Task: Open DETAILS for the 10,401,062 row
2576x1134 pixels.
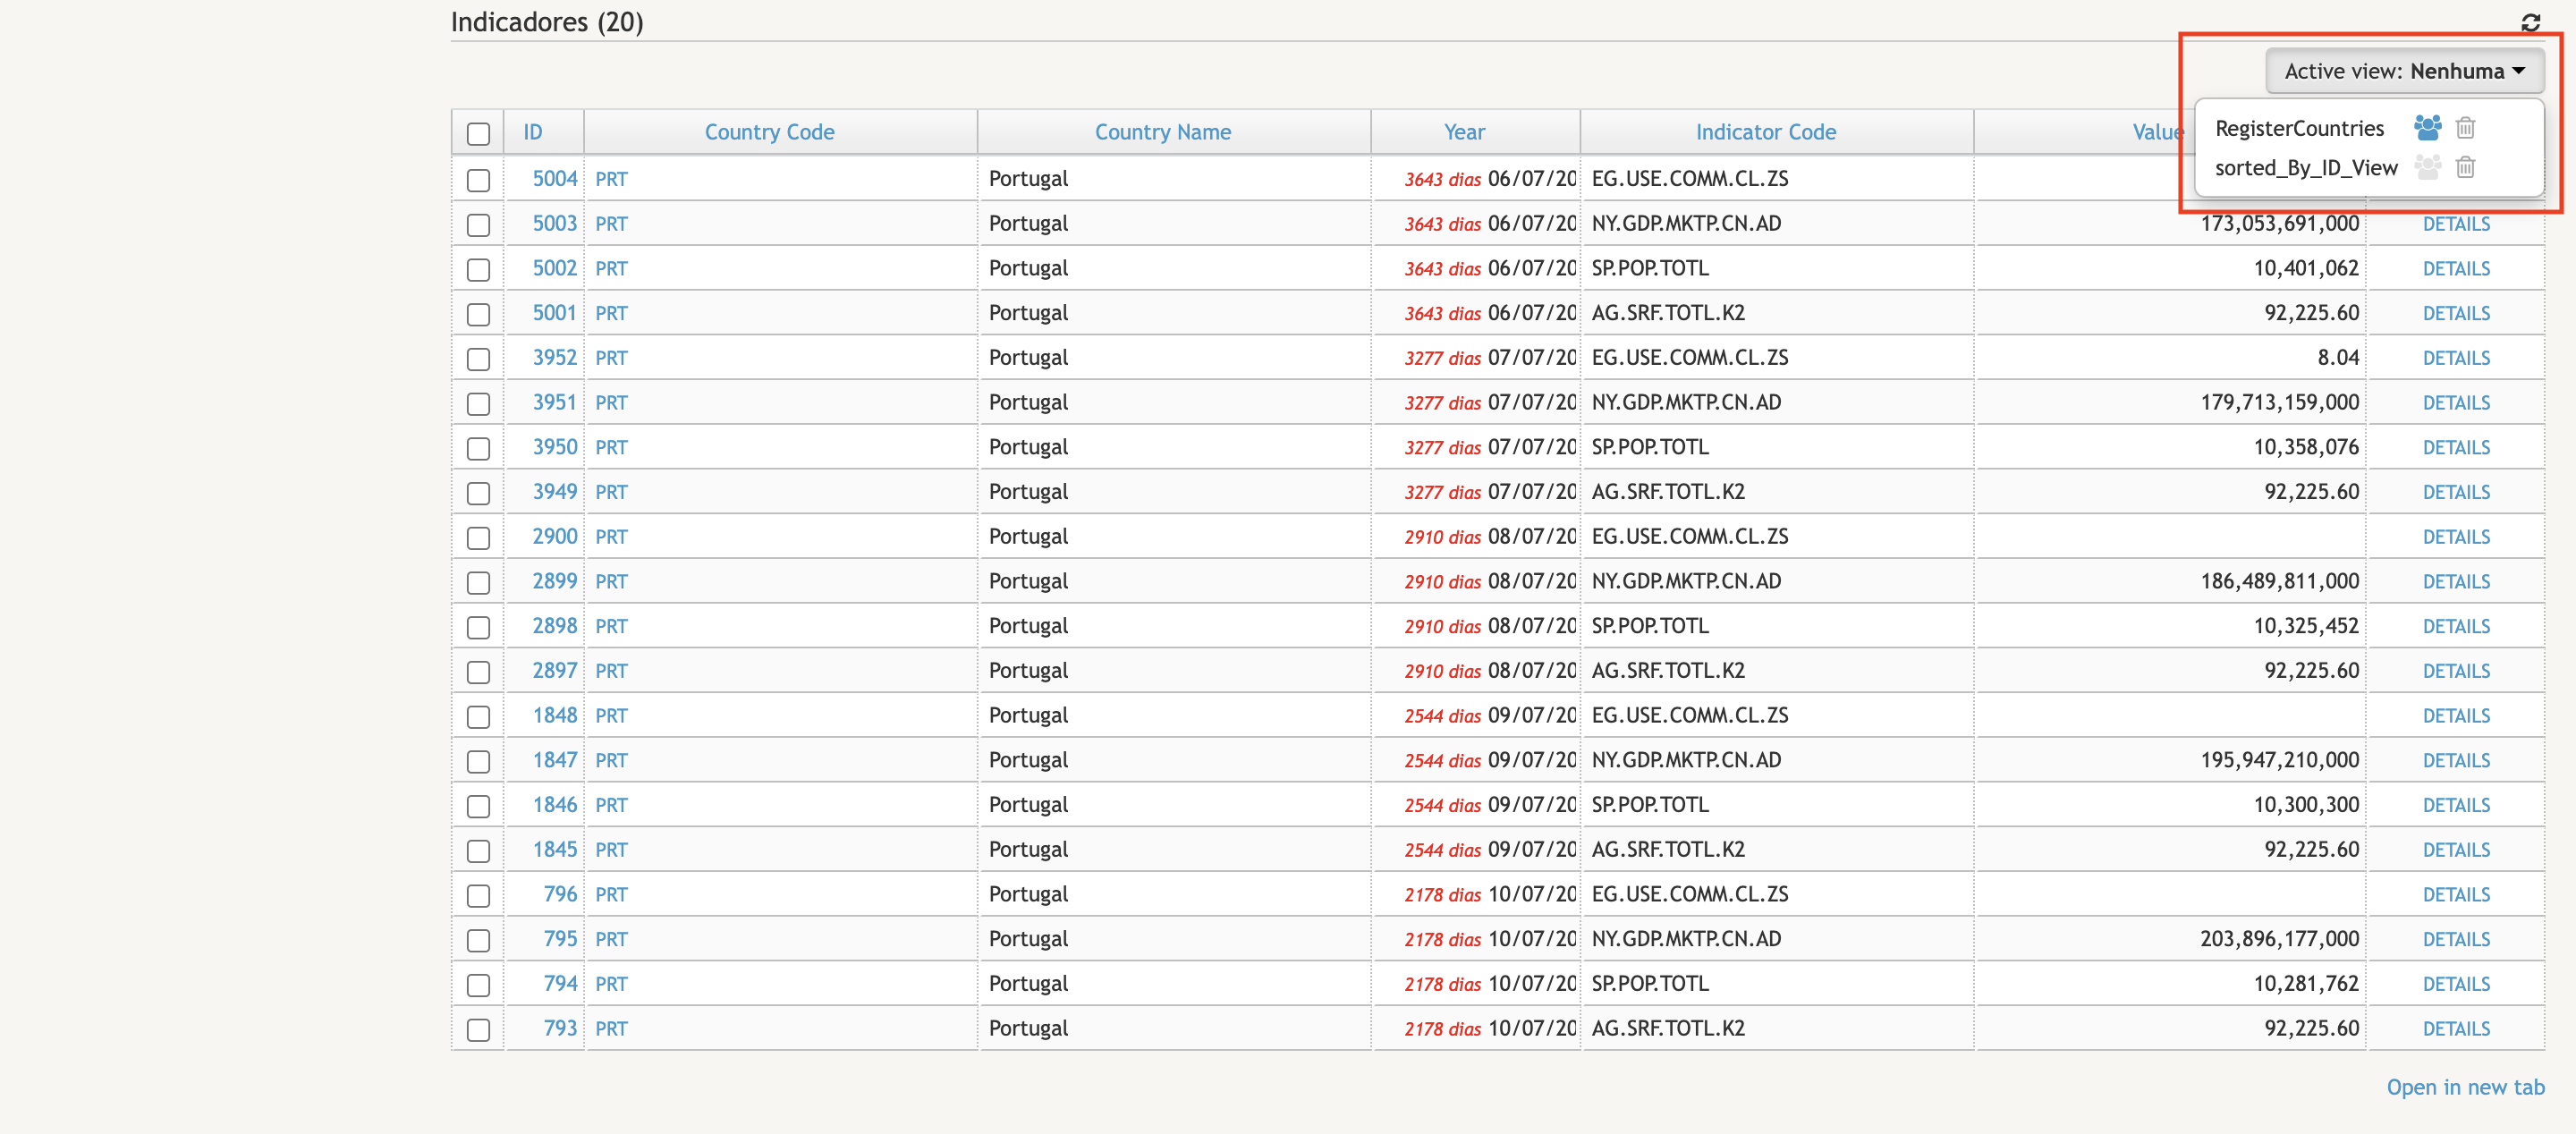Action: point(2456,269)
